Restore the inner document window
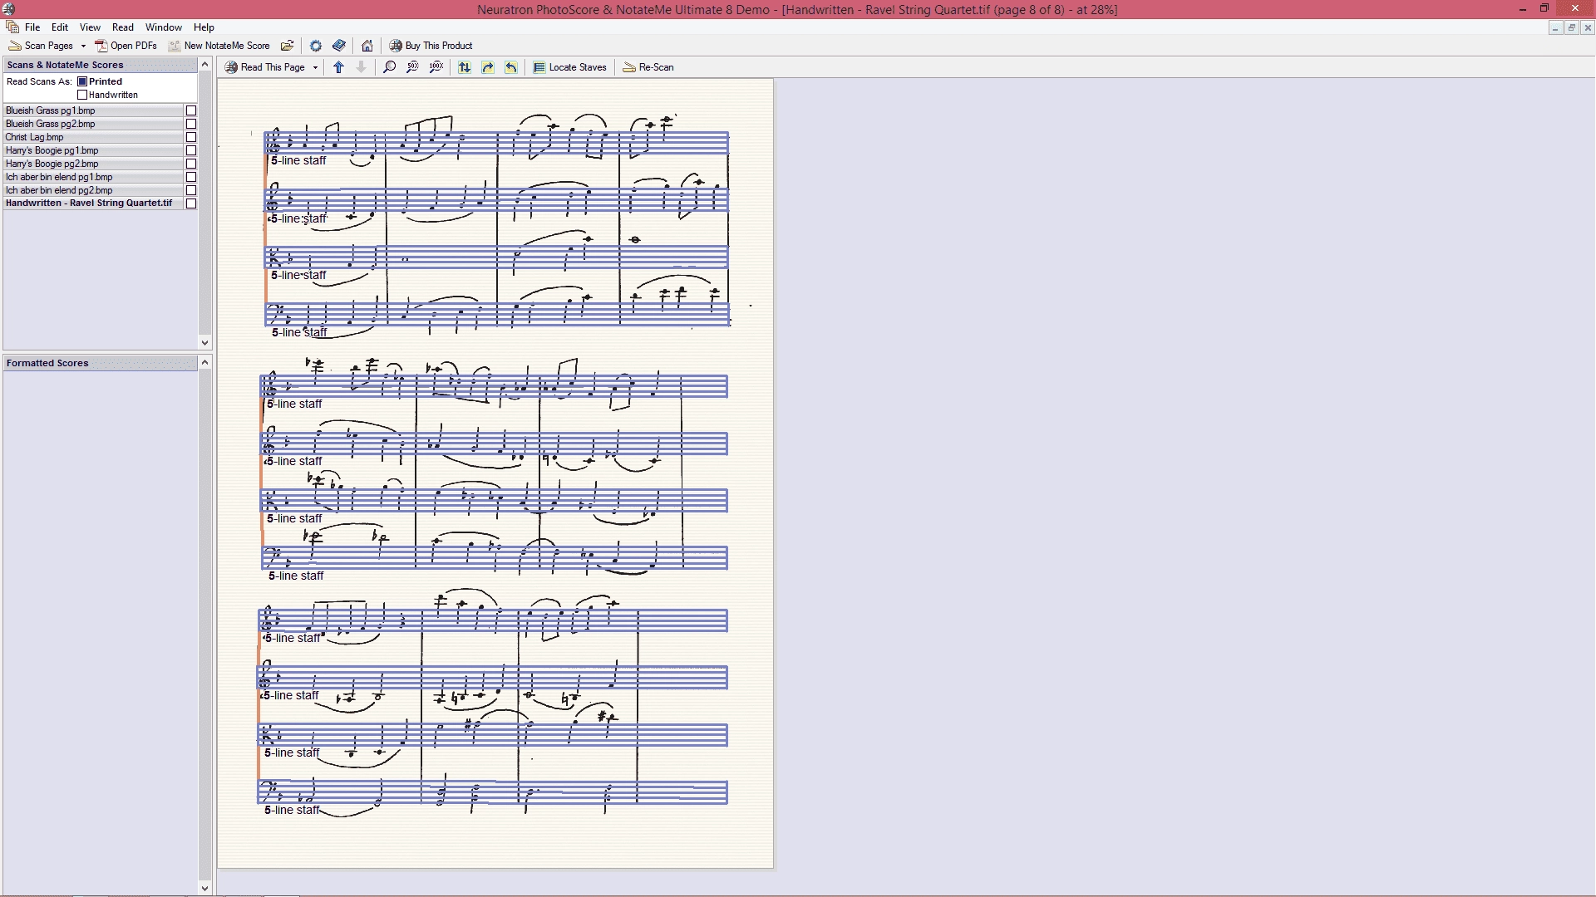1596x897 pixels. [x=1571, y=28]
